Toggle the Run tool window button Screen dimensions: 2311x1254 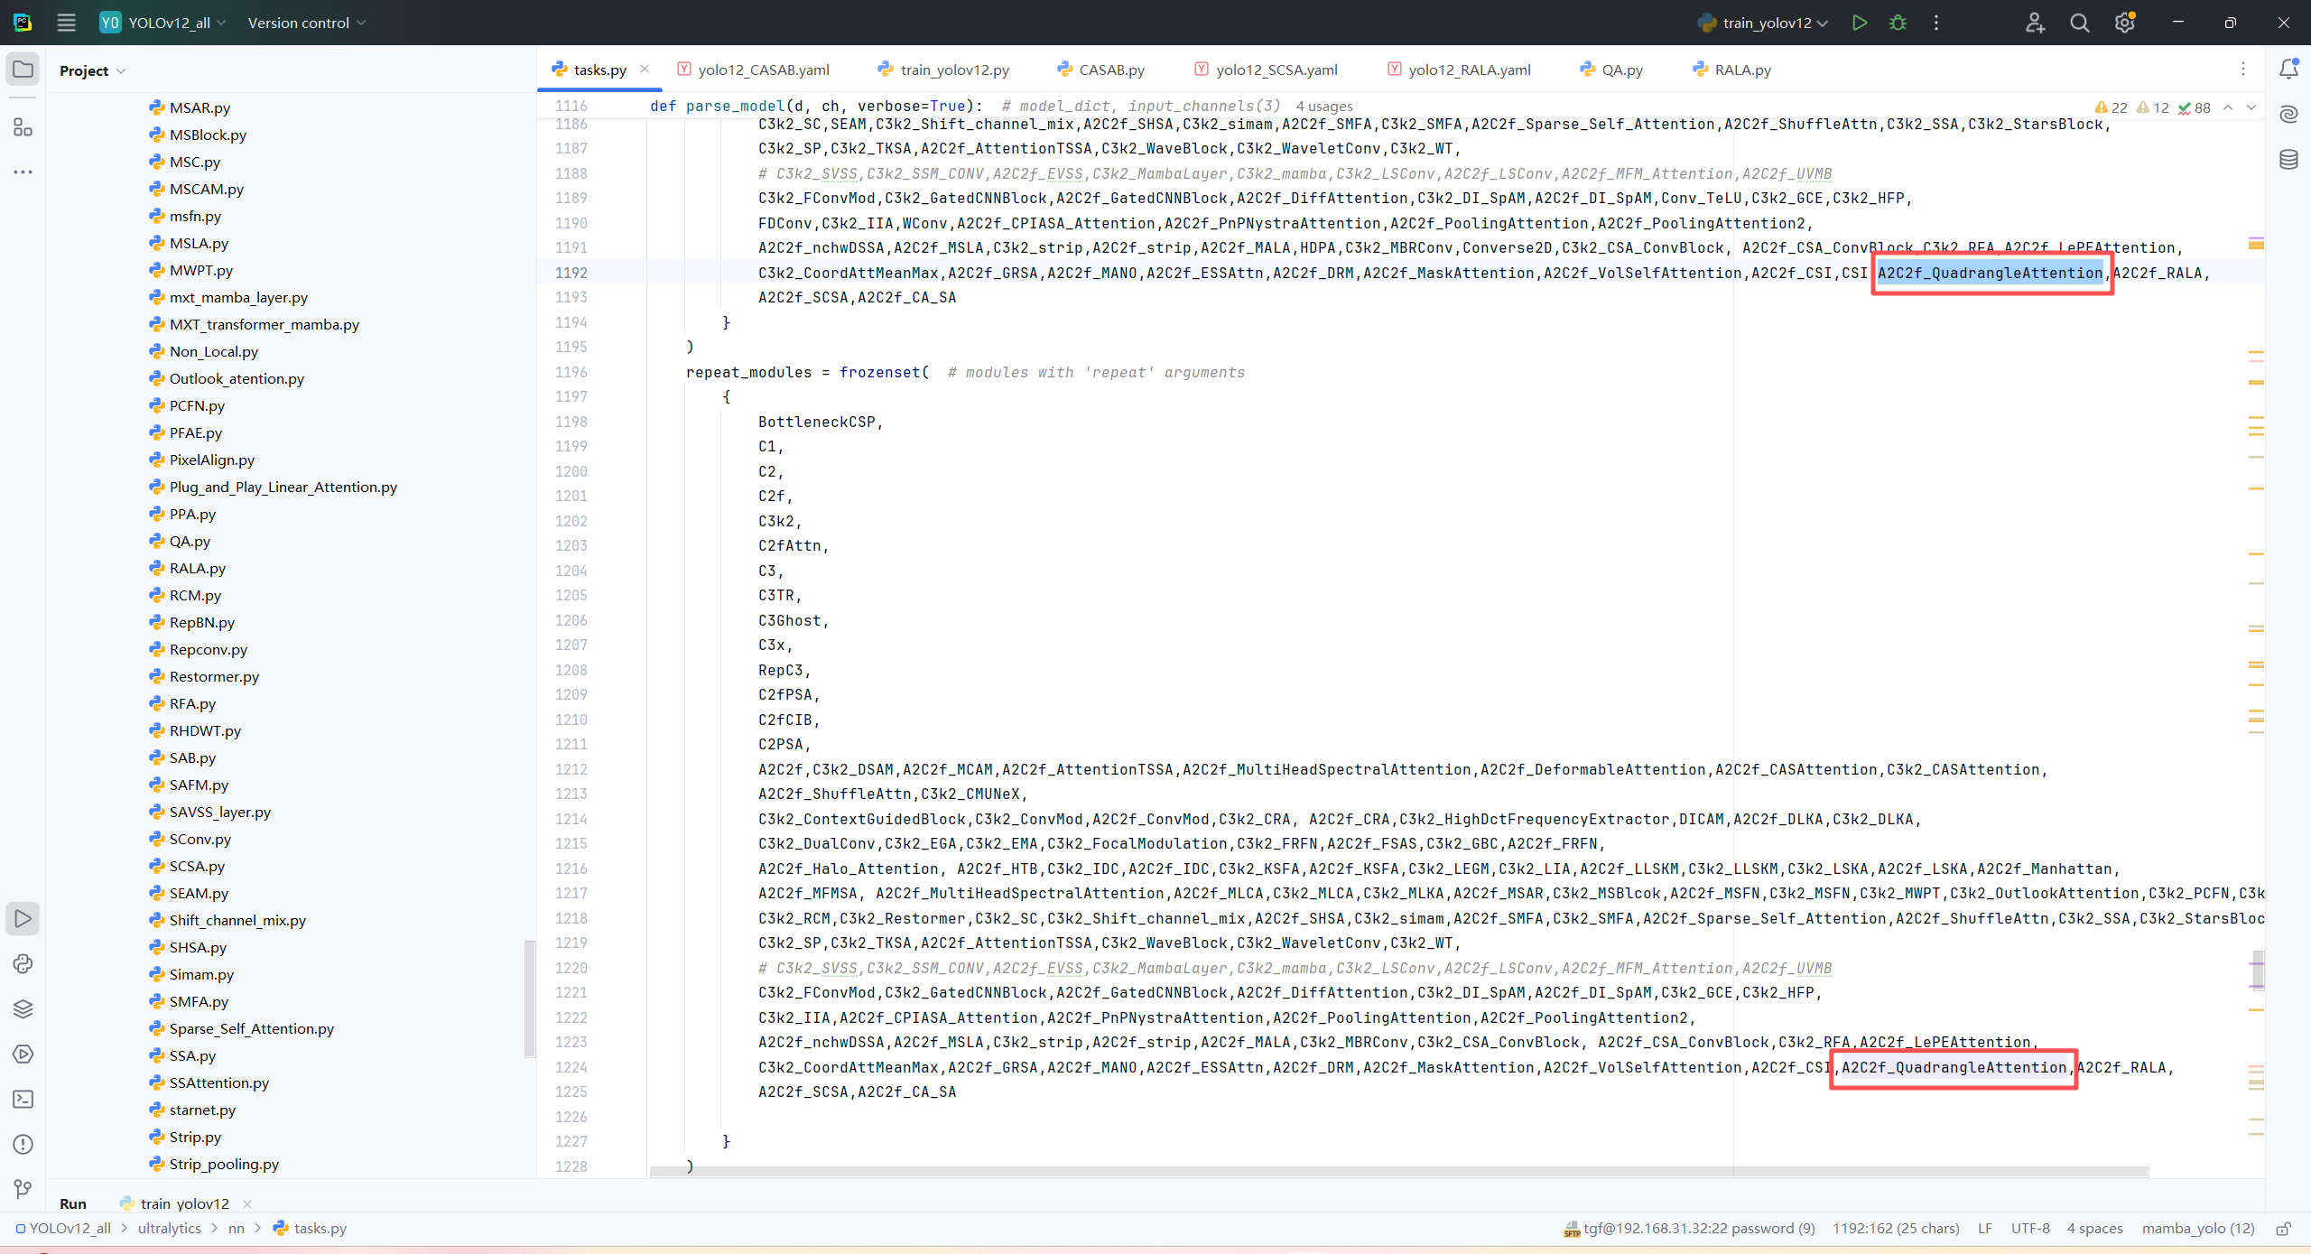click(23, 918)
